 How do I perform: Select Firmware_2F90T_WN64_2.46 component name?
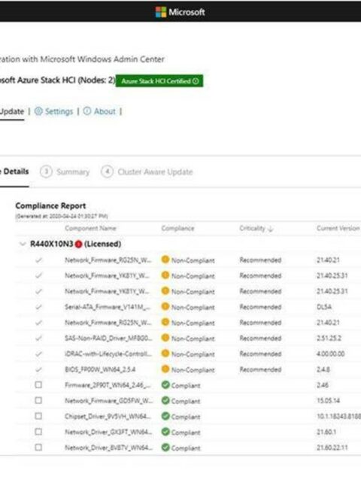pos(108,385)
